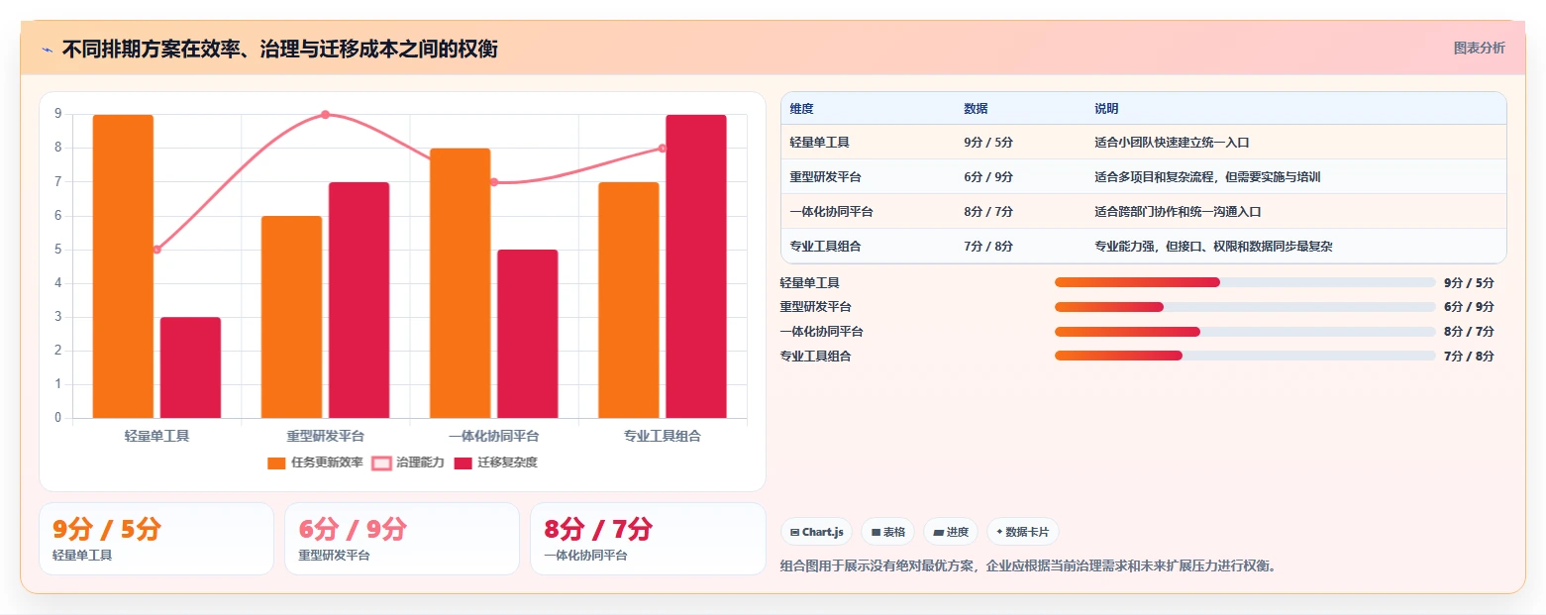The height and width of the screenshot is (615, 1546).
Task: Toggle the 迁移复杂度 legend series
Action: [x=496, y=462]
